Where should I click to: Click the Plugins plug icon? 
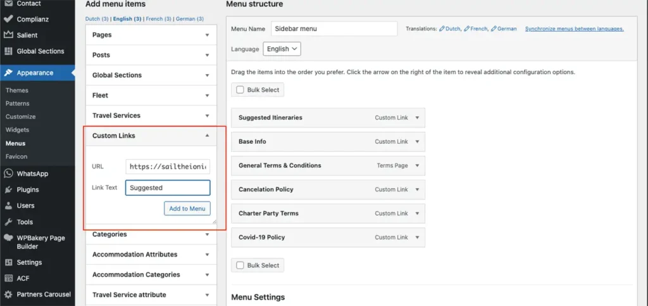click(8, 190)
